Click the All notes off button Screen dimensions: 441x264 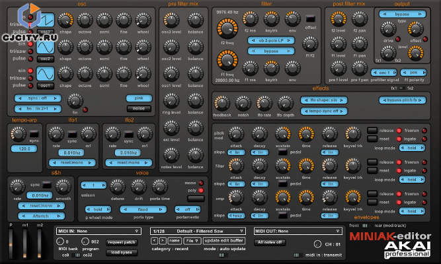click(270, 242)
